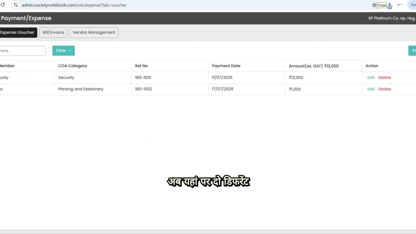The height and width of the screenshot is (234, 416).
Task: Delete voucher with Ref No 185-1002
Action: [x=384, y=89]
